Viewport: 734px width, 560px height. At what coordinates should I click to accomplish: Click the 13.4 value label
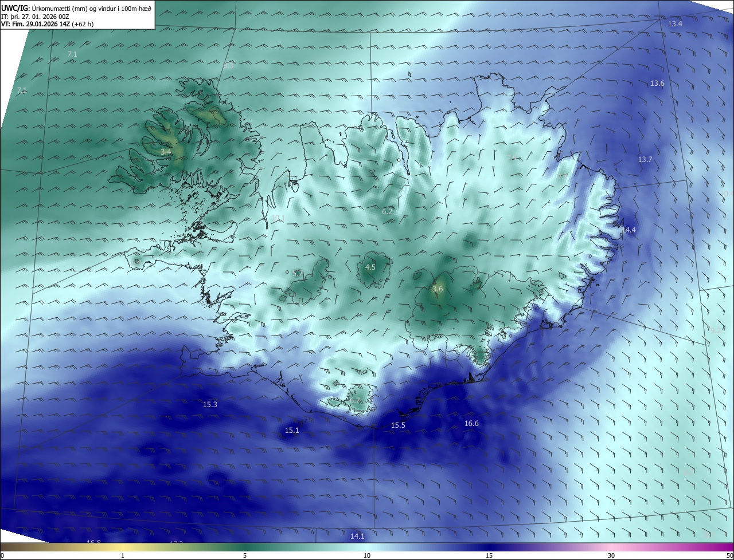click(x=676, y=23)
